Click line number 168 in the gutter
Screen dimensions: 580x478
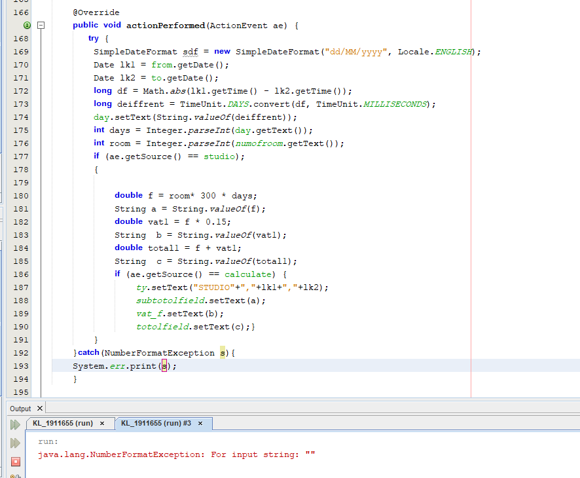pos(21,39)
